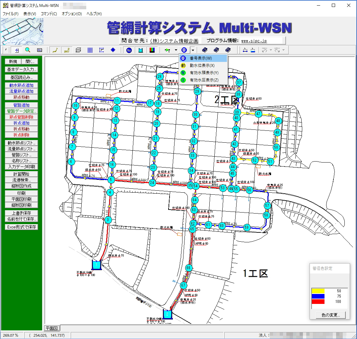Click the second dimension line icon with blue bar

(253, 50)
